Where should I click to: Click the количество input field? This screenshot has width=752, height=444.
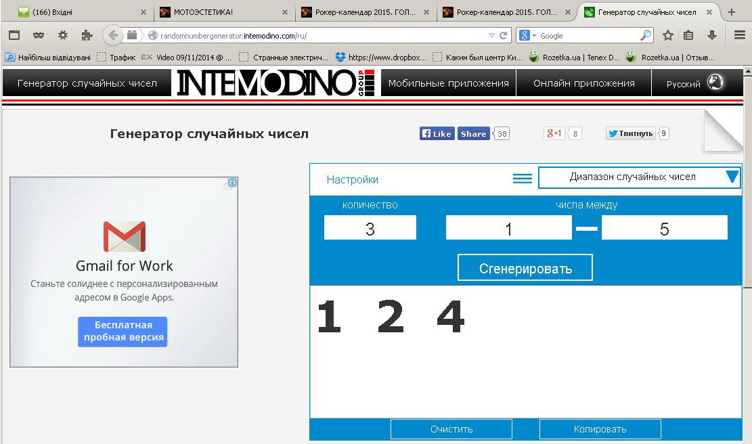[x=370, y=228]
